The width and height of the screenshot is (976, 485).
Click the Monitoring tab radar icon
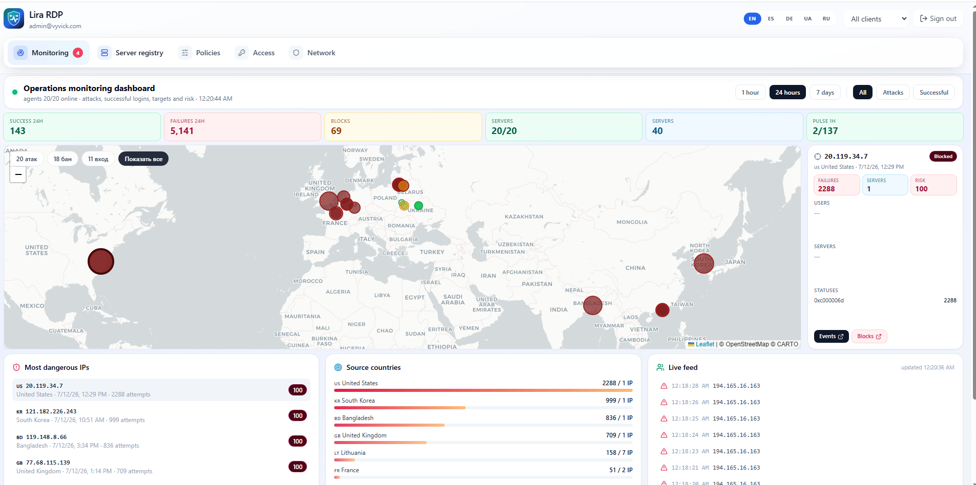(20, 53)
